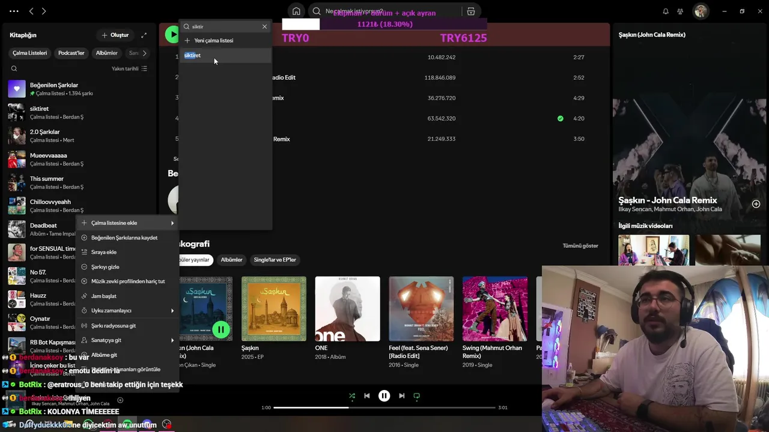Open Feel (feat. Sena Sener) single
The width and height of the screenshot is (769, 432).
421,308
